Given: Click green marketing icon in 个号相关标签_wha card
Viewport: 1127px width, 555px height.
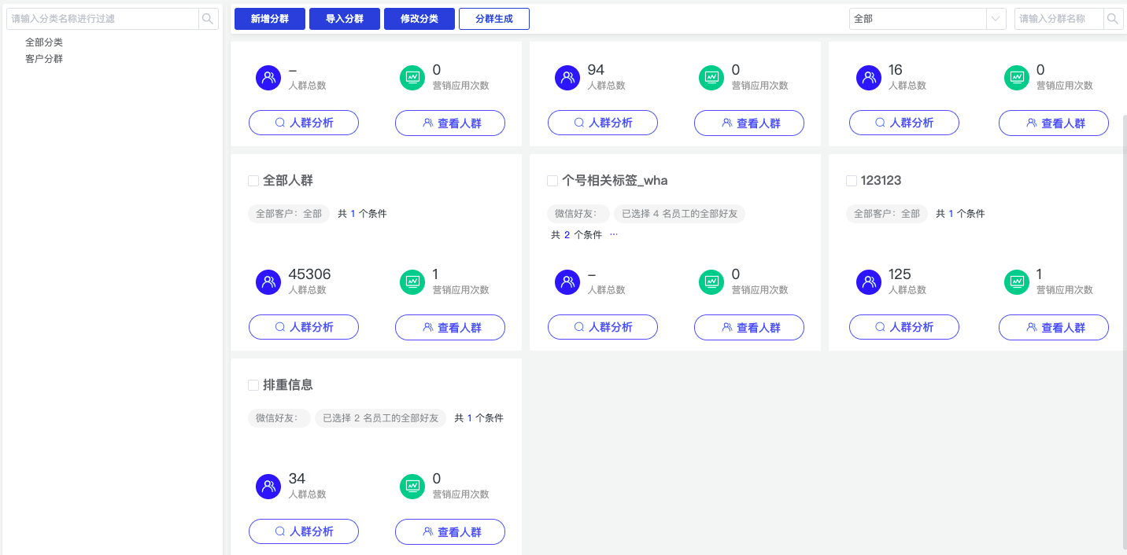Looking at the screenshot, I should (711, 281).
